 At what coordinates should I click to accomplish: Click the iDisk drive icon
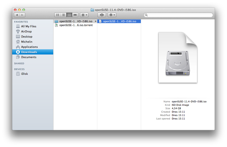click(18, 74)
